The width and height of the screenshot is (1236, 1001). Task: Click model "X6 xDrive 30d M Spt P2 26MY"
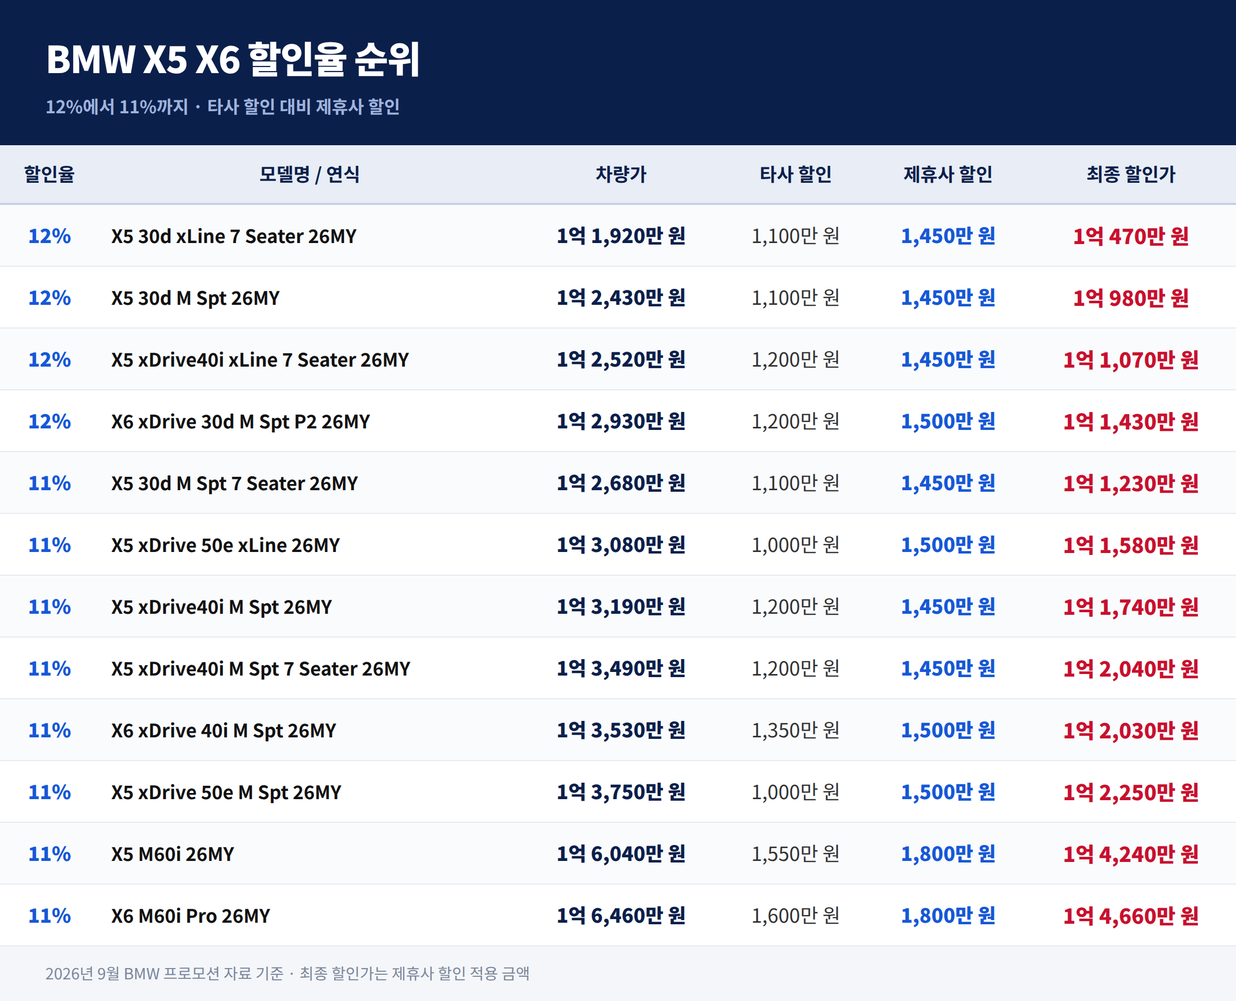(x=241, y=422)
